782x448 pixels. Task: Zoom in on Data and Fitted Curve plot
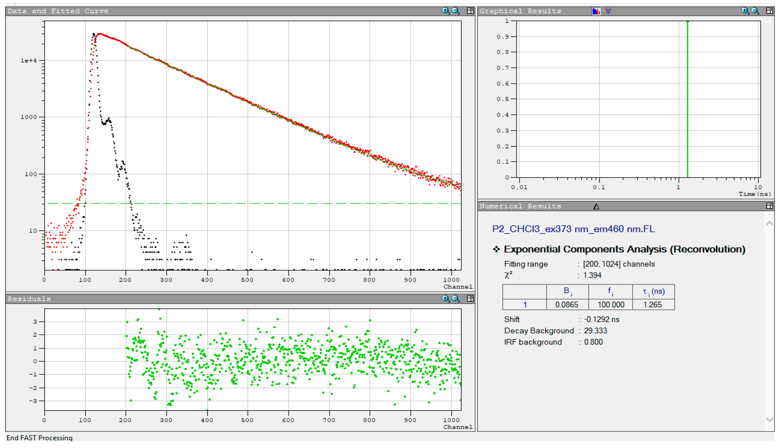click(x=445, y=11)
